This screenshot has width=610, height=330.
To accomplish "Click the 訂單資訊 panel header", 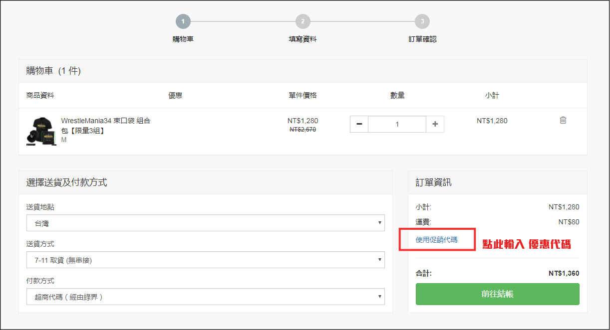I will [x=433, y=182].
